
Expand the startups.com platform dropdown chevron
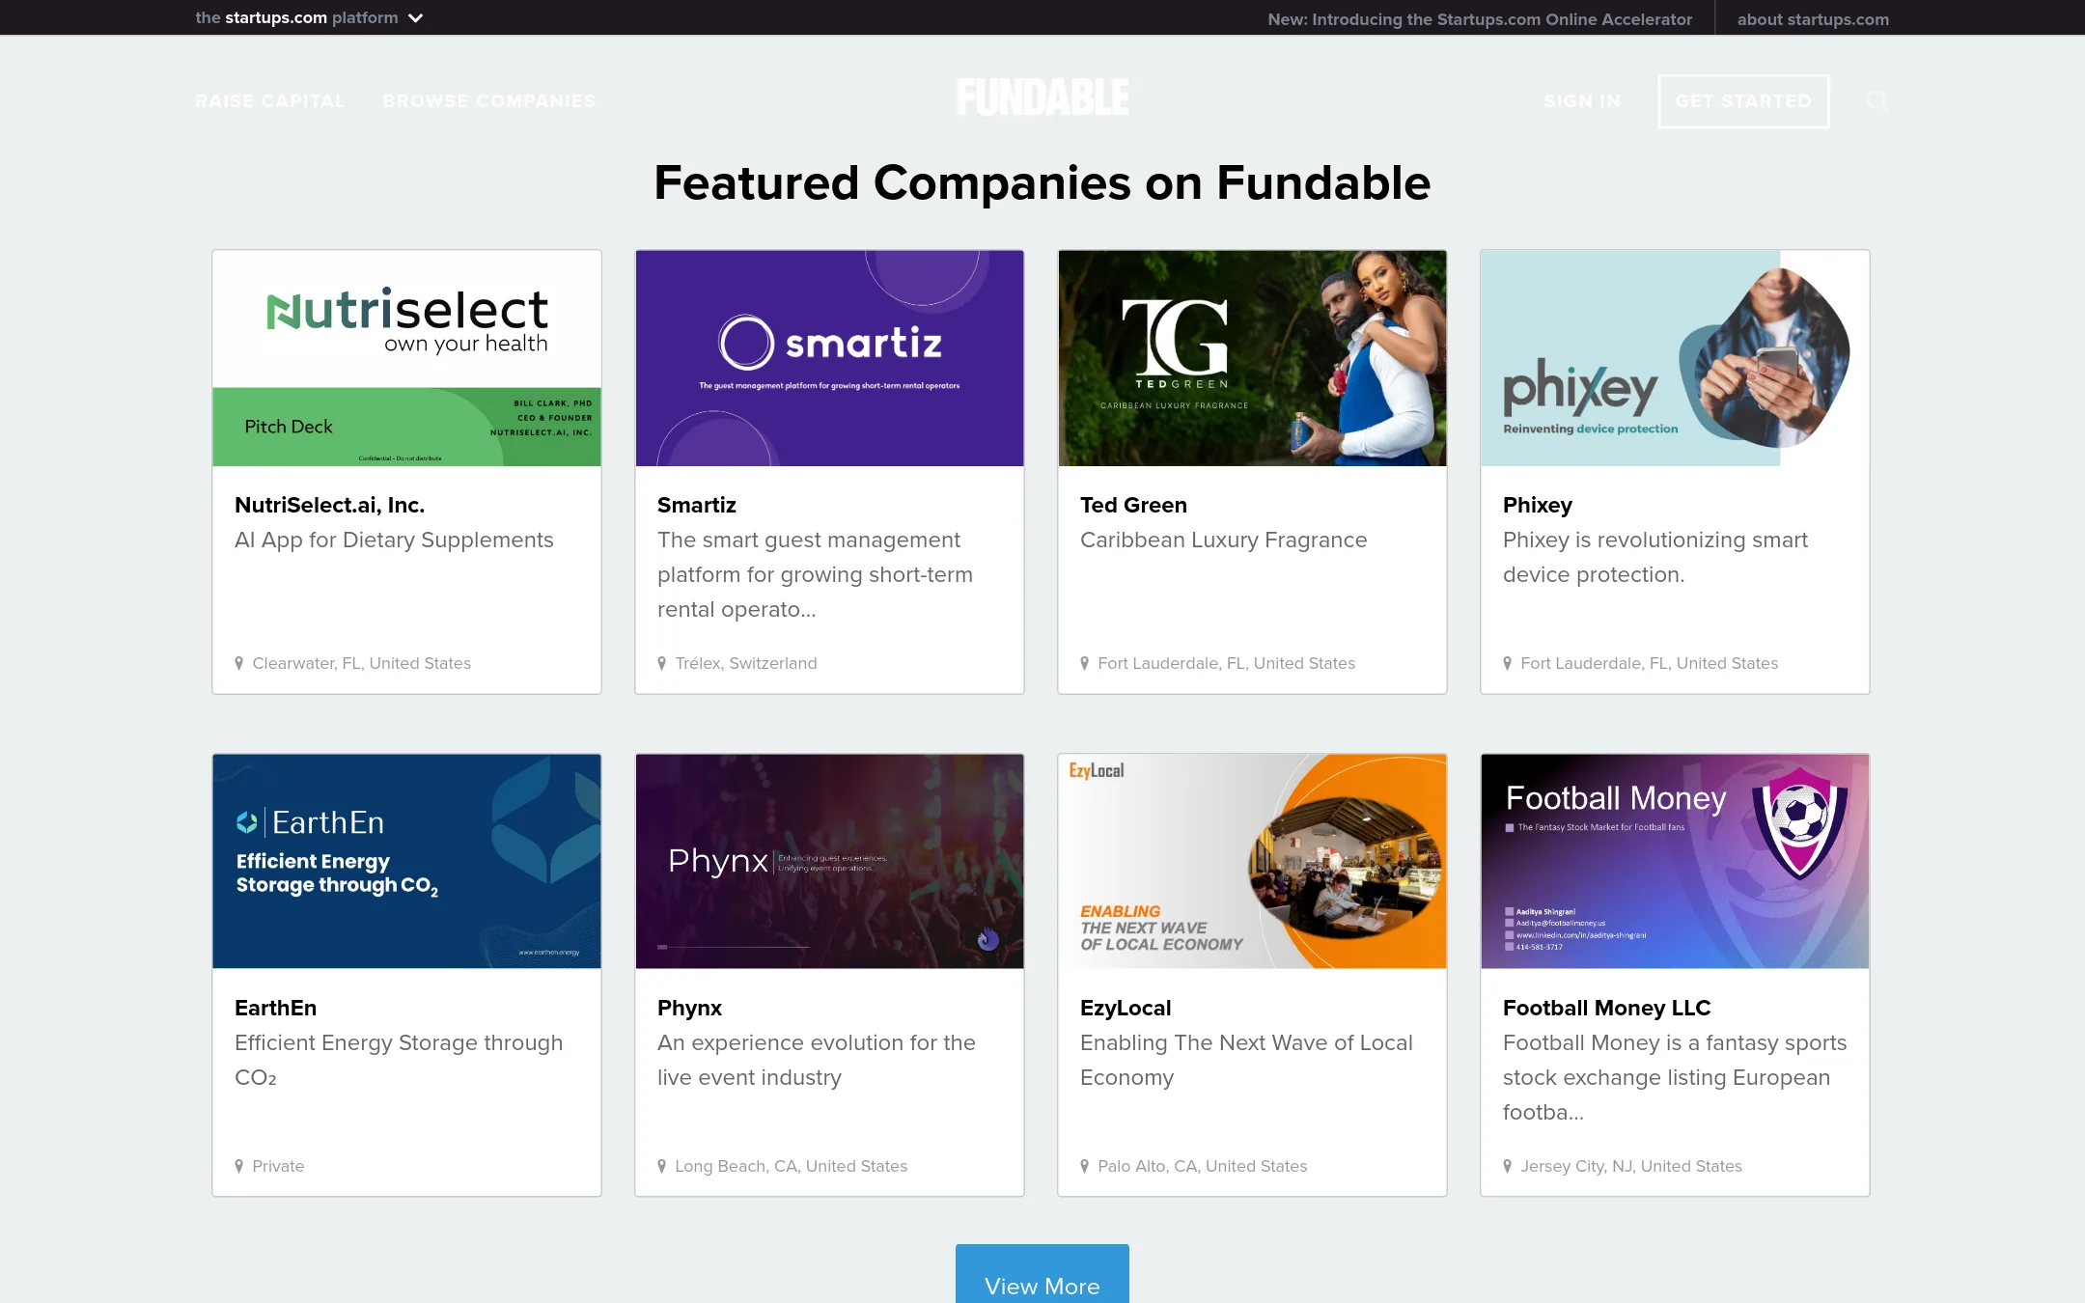415,18
